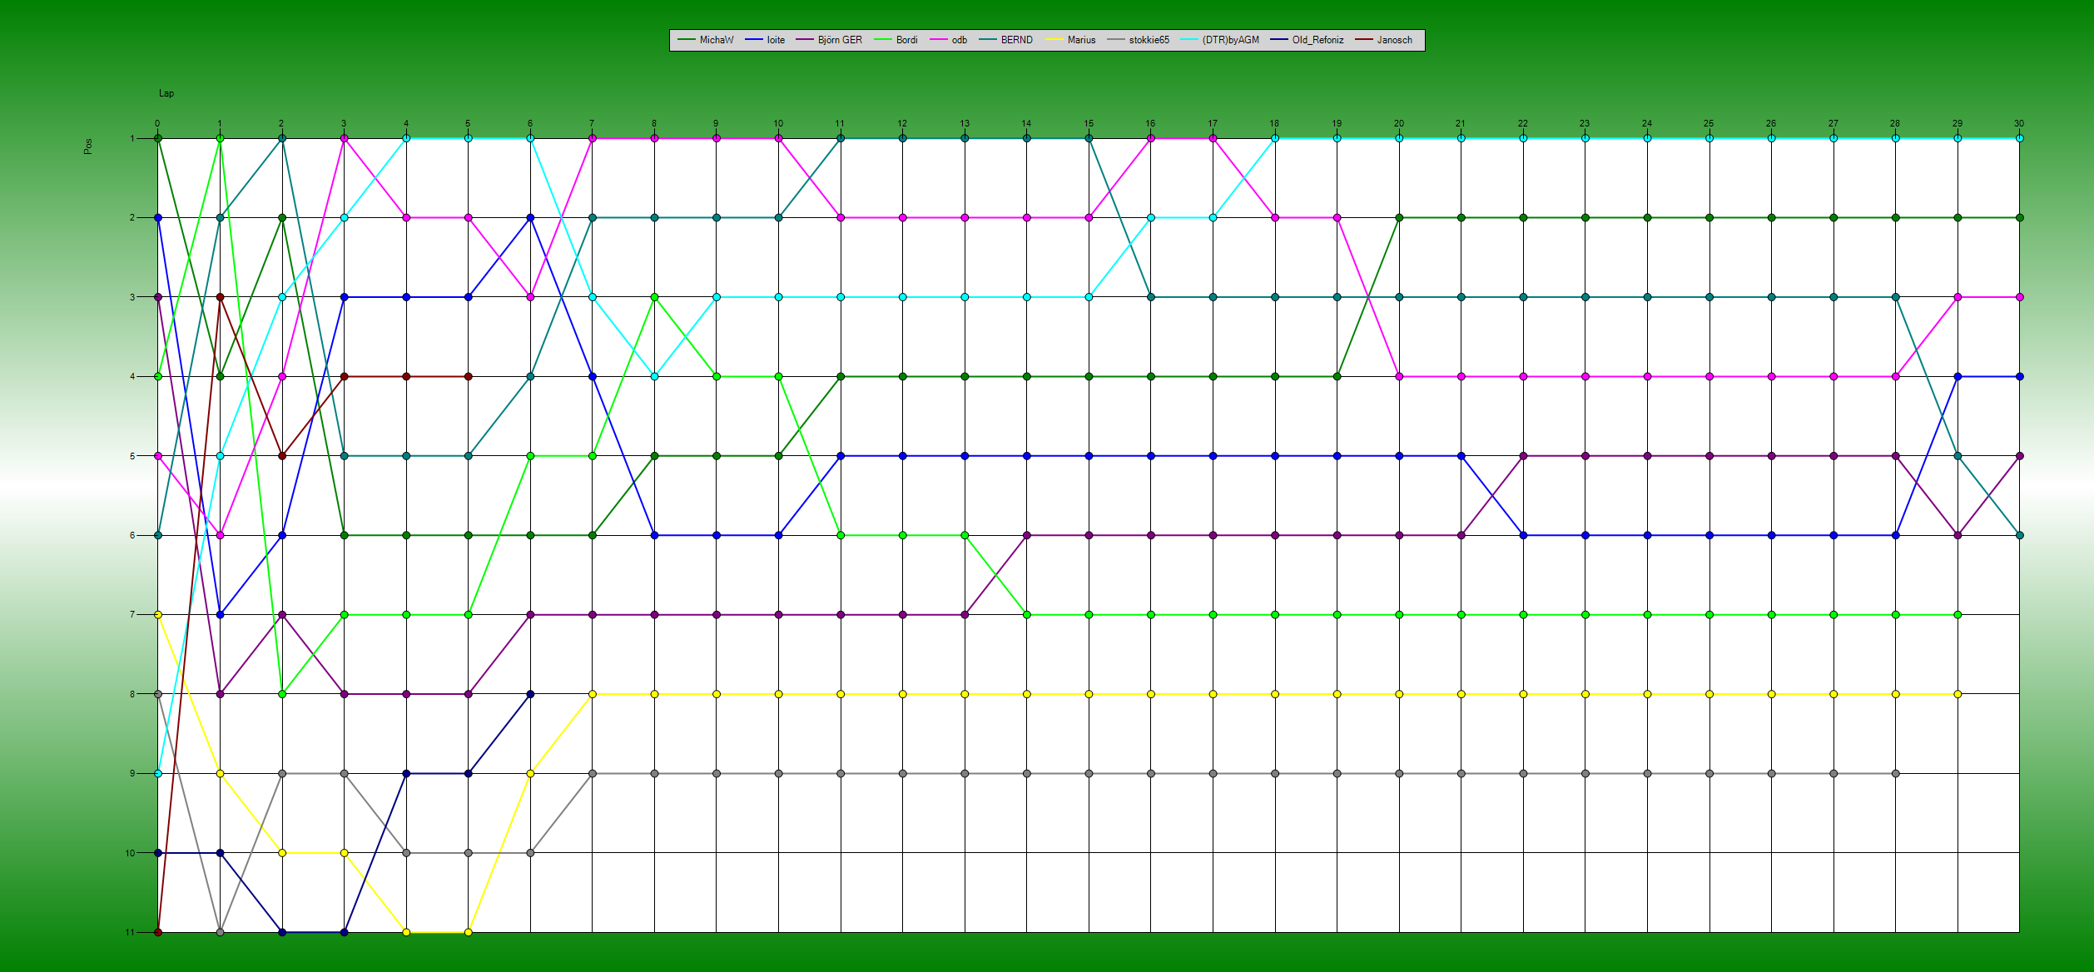The height and width of the screenshot is (972, 2094).
Task: Click the lap 15 axis label
Action: click(1088, 123)
